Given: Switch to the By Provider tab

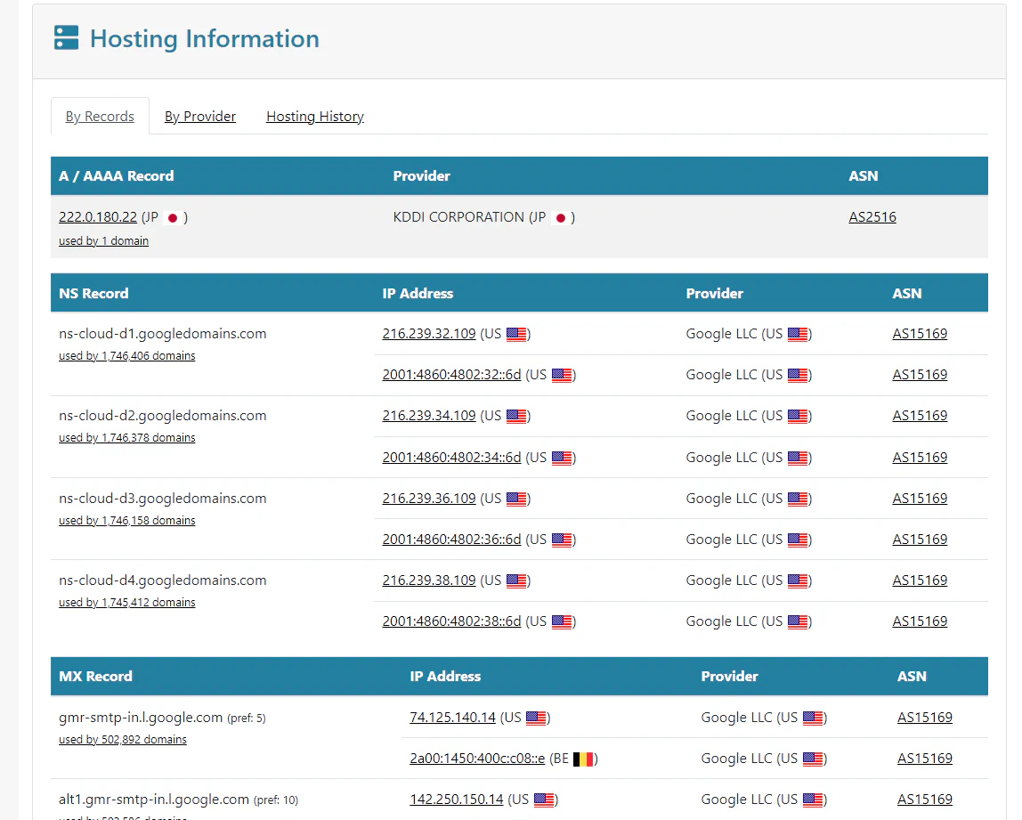Looking at the screenshot, I should (200, 117).
